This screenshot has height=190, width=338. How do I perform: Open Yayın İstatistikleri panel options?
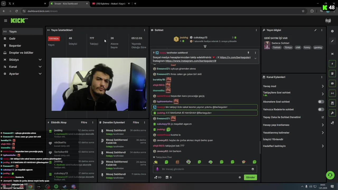(144, 30)
